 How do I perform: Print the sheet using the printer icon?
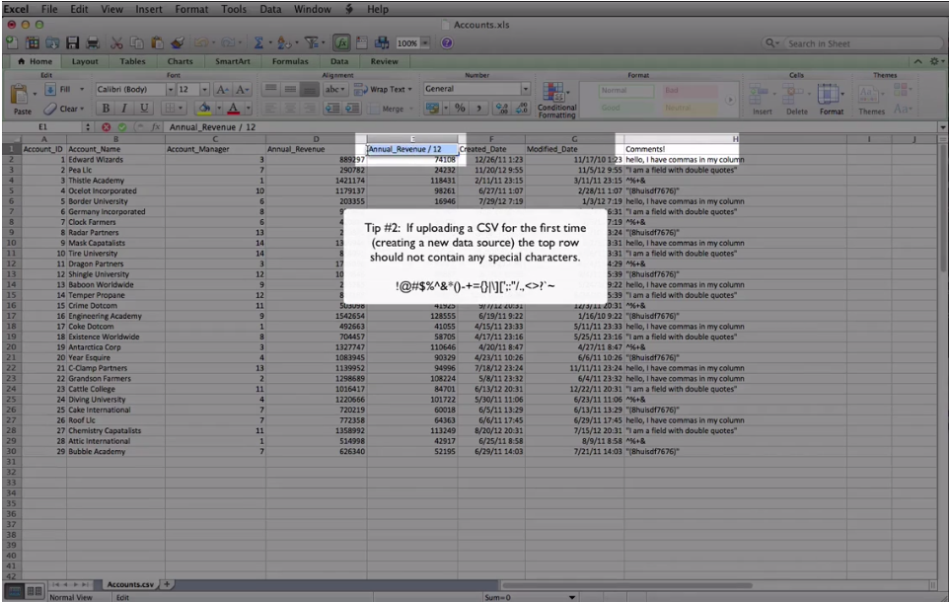coord(93,43)
